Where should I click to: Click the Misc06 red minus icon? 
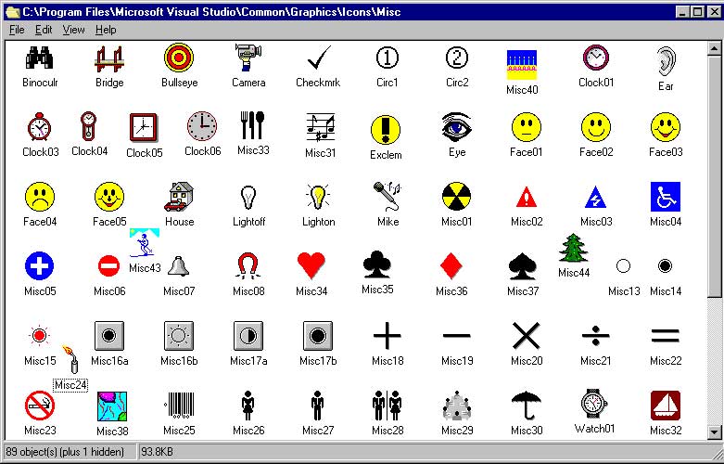[109, 266]
